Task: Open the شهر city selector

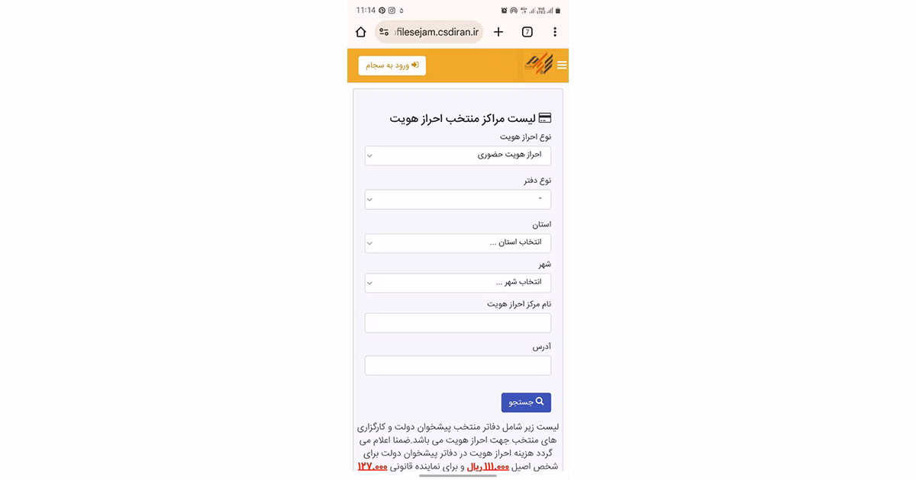Action: [x=458, y=283]
